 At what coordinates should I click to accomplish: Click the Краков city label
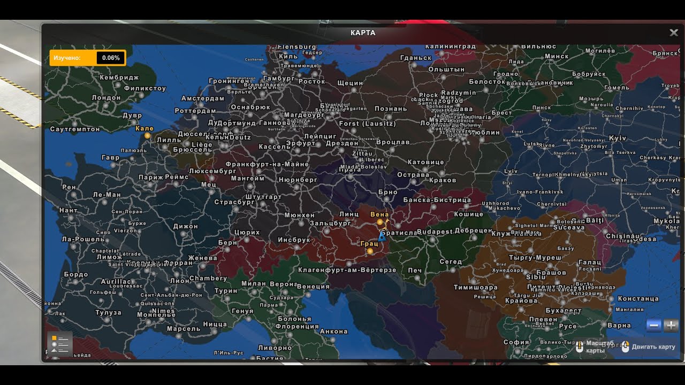click(x=443, y=180)
